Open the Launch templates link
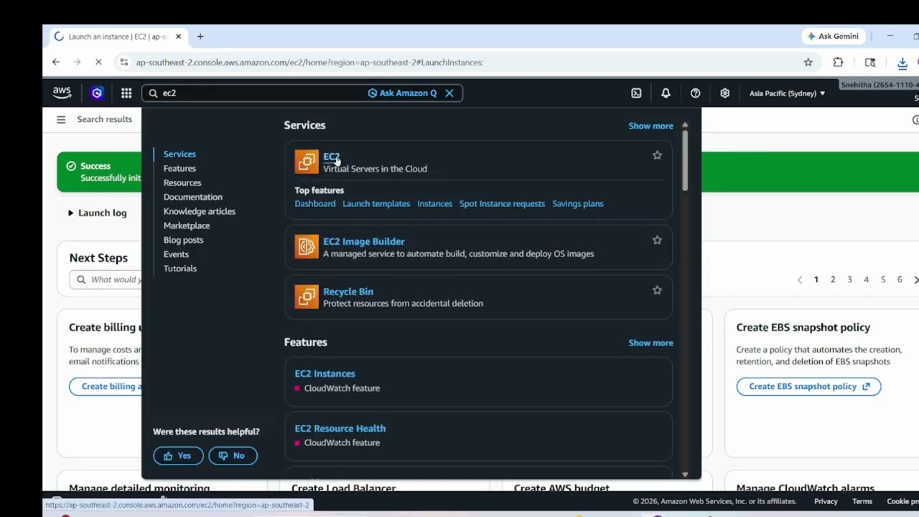Viewport: 919px width, 517px height. (376, 203)
